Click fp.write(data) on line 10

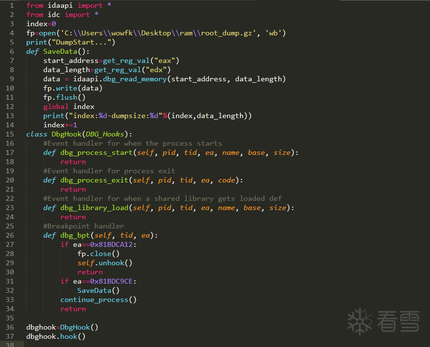pyautogui.click(x=73, y=88)
